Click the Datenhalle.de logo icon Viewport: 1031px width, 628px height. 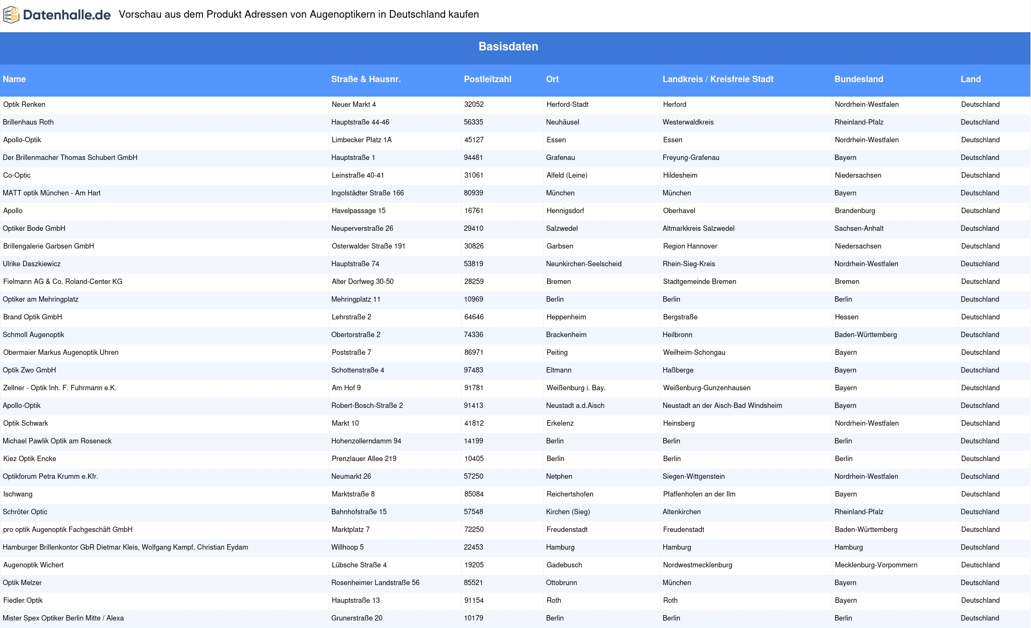coord(11,15)
